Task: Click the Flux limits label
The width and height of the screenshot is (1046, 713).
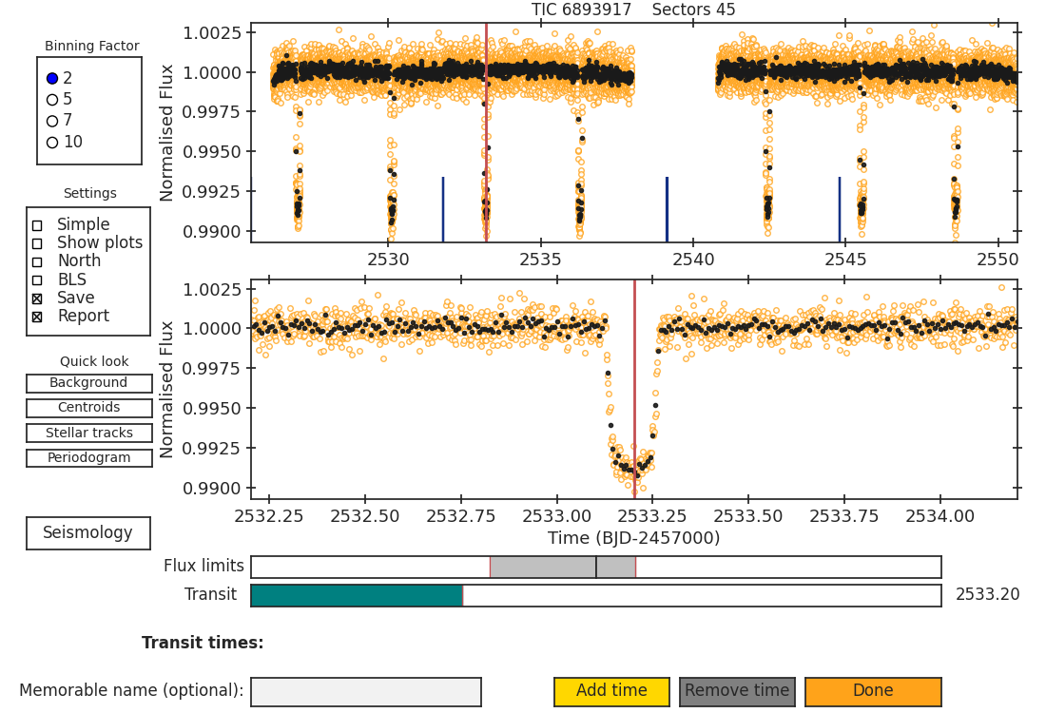Action: tap(203, 567)
